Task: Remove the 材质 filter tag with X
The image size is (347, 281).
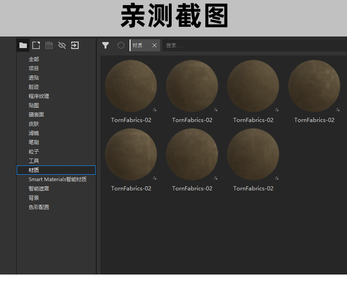Action: [x=155, y=45]
